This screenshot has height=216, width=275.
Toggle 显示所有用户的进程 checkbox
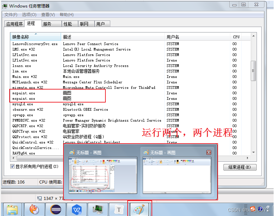[12, 166]
